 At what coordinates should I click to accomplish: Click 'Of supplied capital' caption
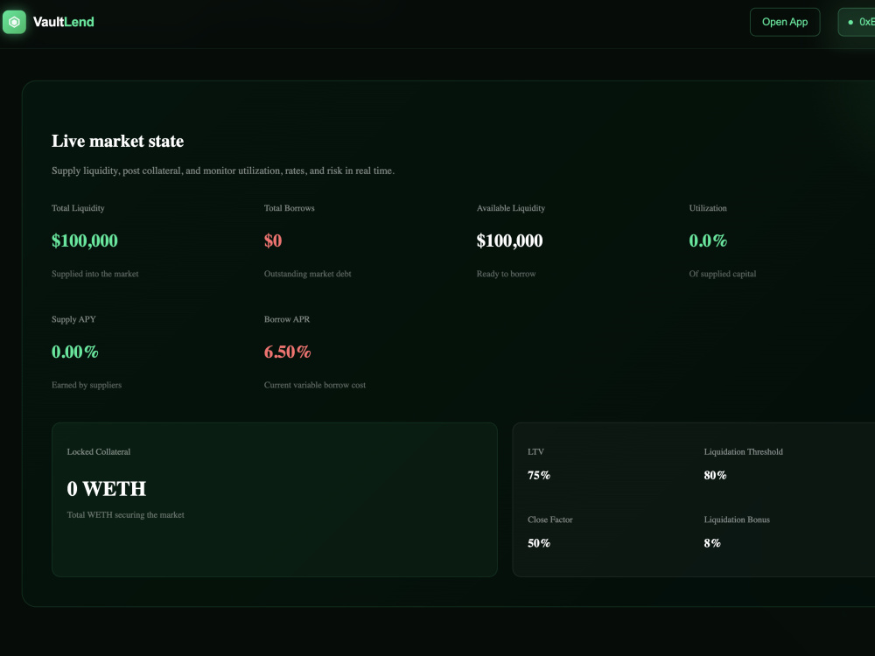pos(723,274)
